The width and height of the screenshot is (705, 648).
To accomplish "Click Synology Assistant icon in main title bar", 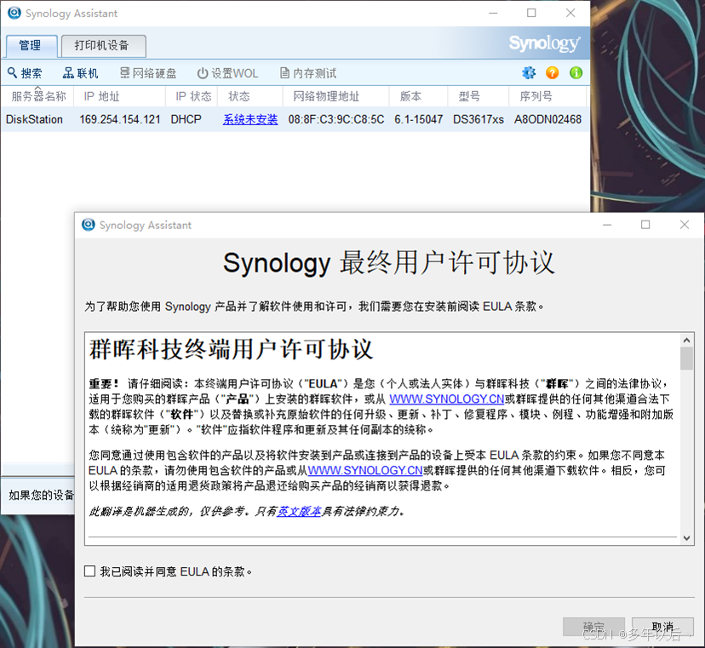I will tap(14, 13).
